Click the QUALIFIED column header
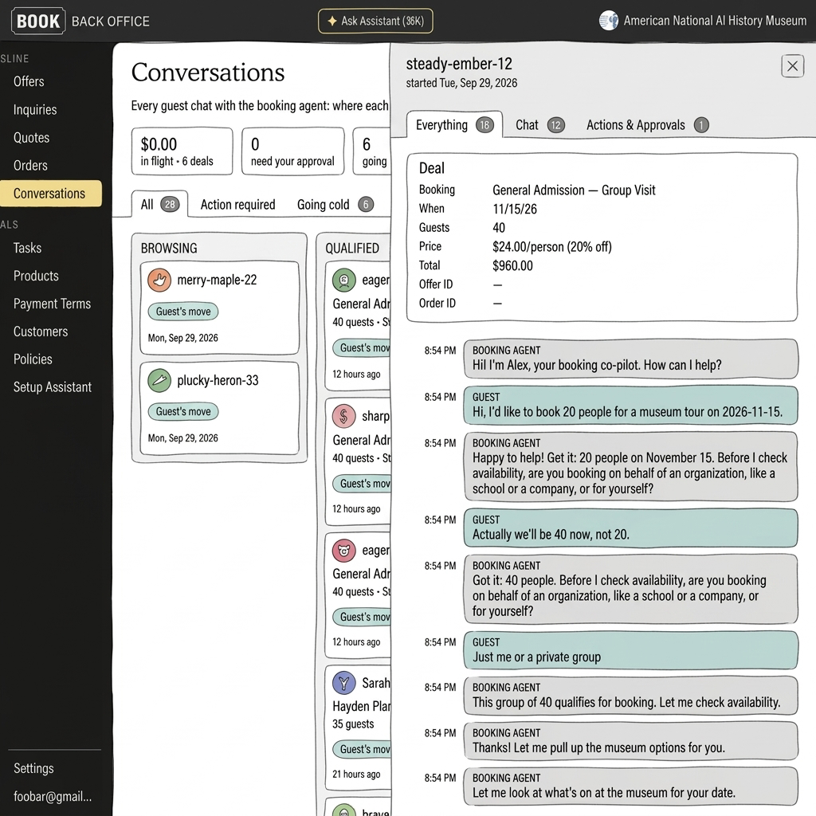Viewport: 816px width, 816px height. click(352, 249)
